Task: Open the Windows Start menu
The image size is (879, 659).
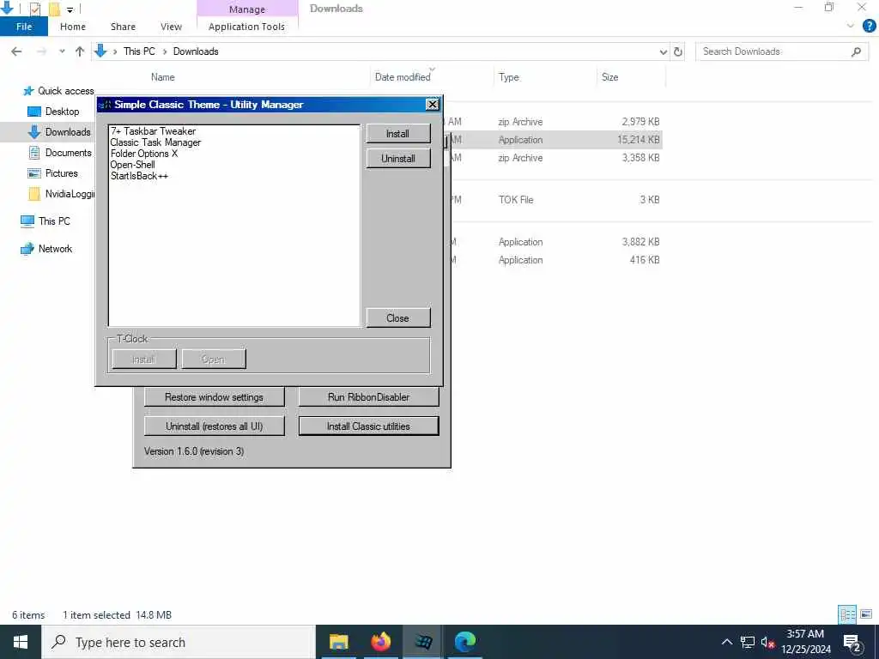Action: (21, 642)
